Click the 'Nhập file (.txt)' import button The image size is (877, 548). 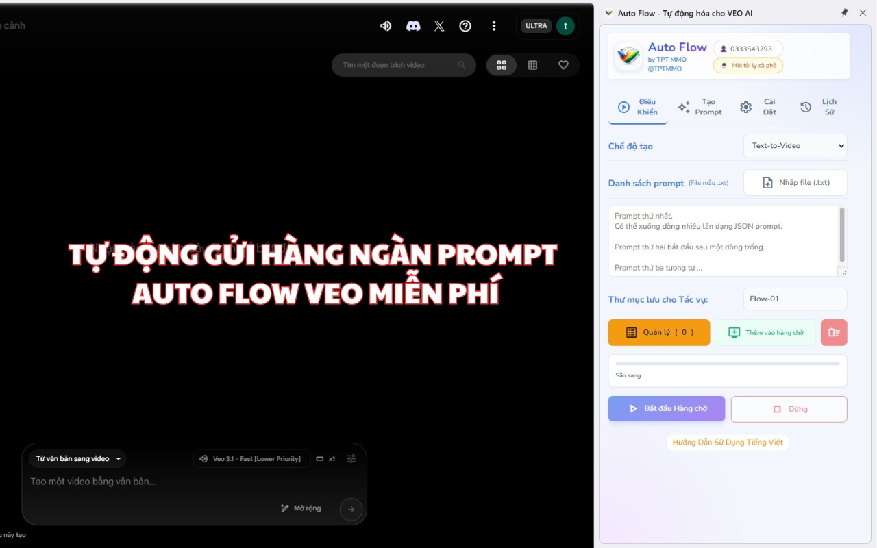tap(795, 183)
